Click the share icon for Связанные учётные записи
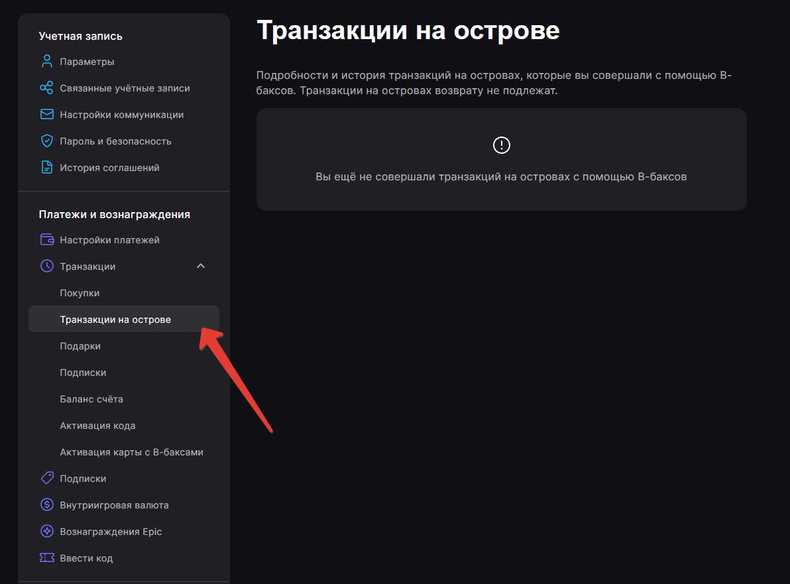This screenshot has height=584, width=790. click(46, 88)
